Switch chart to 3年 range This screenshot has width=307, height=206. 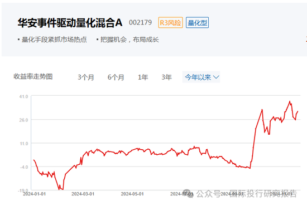coord(166,77)
